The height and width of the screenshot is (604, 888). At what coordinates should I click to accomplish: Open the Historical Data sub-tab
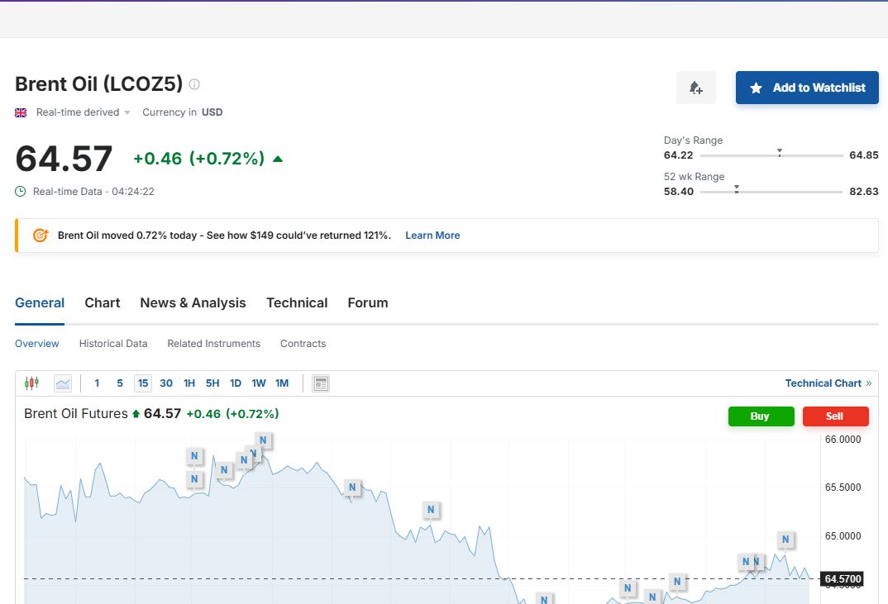tap(113, 344)
